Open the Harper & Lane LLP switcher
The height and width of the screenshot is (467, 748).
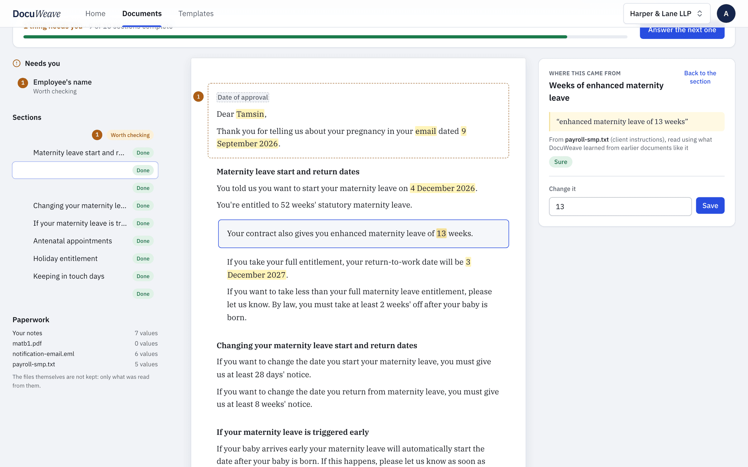point(667,13)
